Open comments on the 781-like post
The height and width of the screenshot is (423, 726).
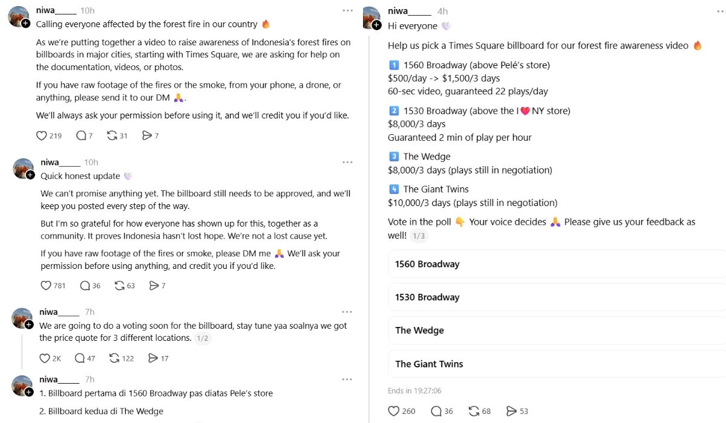pyautogui.click(x=90, y=285)
